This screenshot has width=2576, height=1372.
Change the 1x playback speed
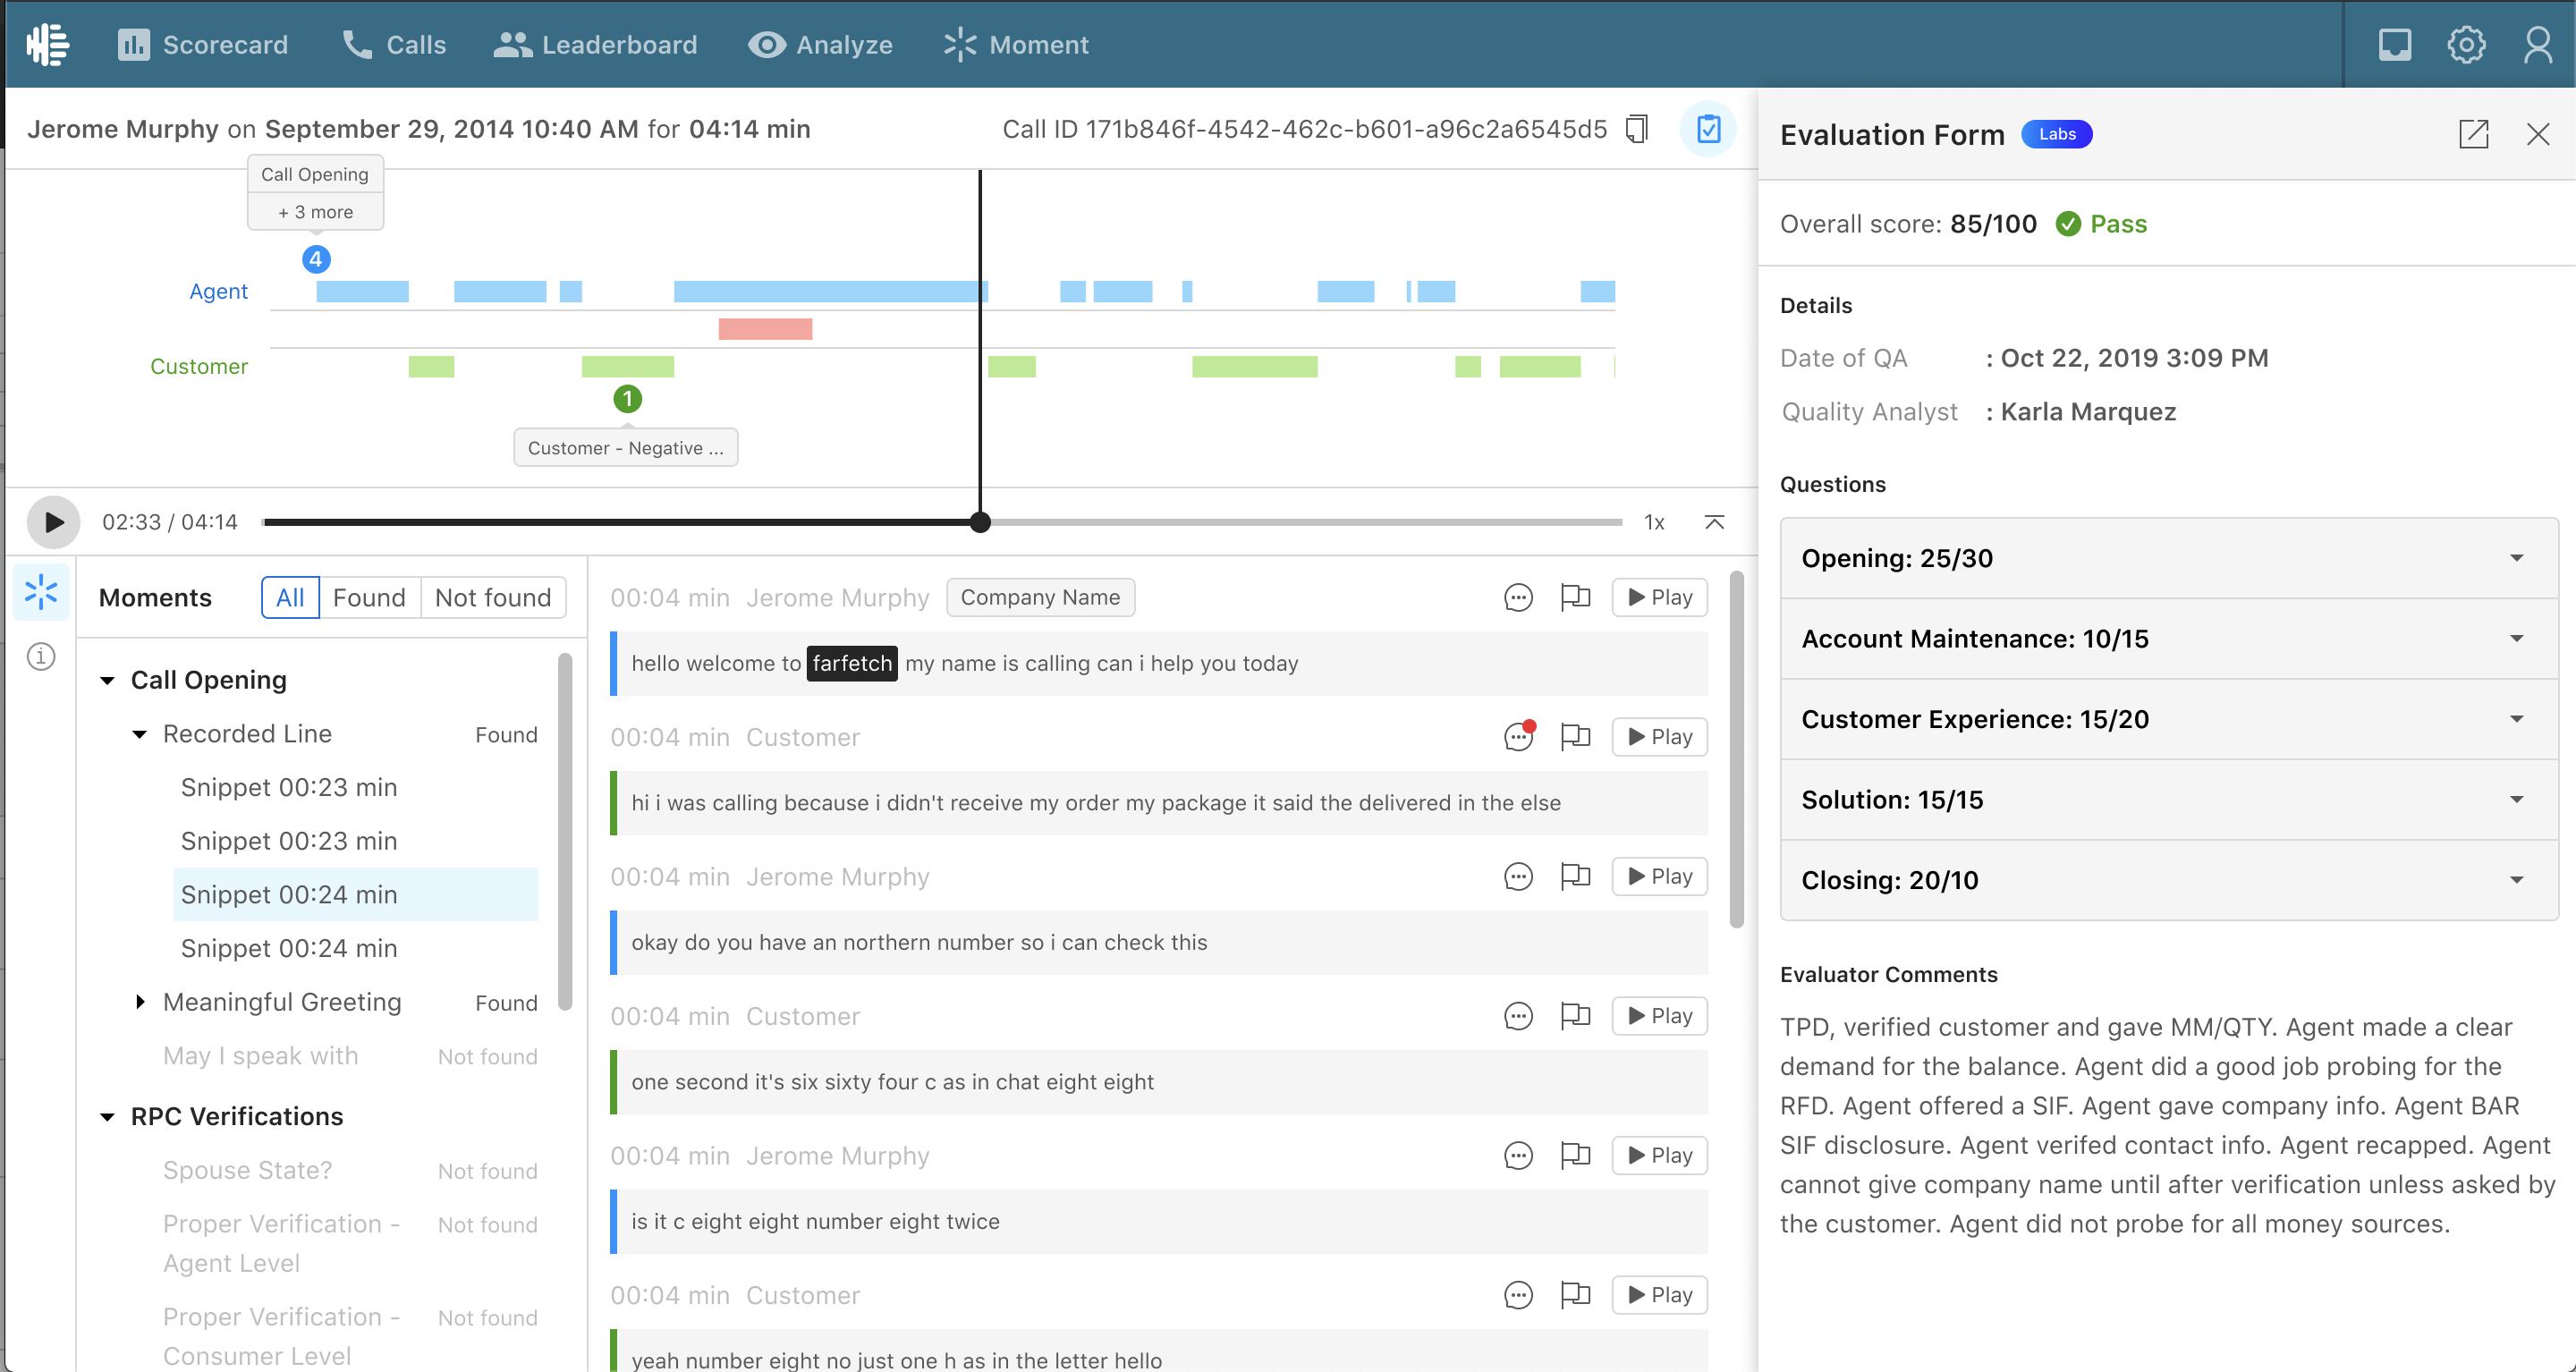click(x=1654, y=522)
